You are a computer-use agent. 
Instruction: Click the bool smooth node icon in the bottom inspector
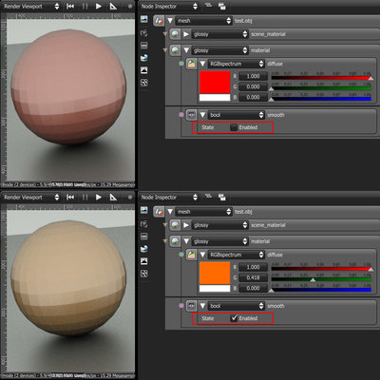pos(191,306)
